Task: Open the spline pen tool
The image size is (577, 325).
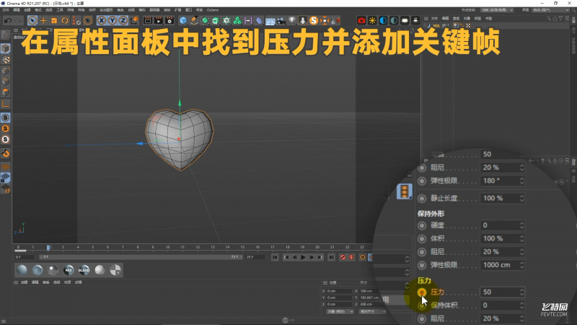Action: click(x=194, y=21)
